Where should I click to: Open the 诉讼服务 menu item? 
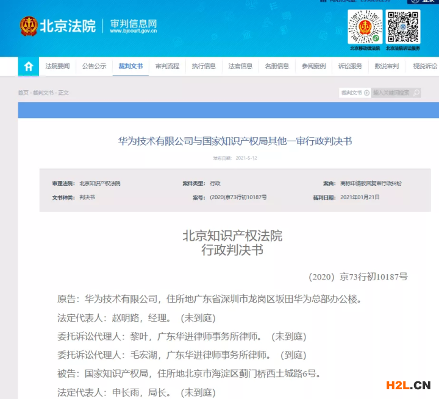coord(350,66)
